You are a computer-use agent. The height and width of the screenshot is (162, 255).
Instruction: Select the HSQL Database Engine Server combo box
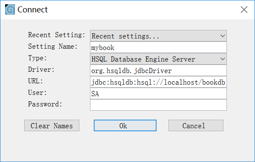tap(158, 59)
